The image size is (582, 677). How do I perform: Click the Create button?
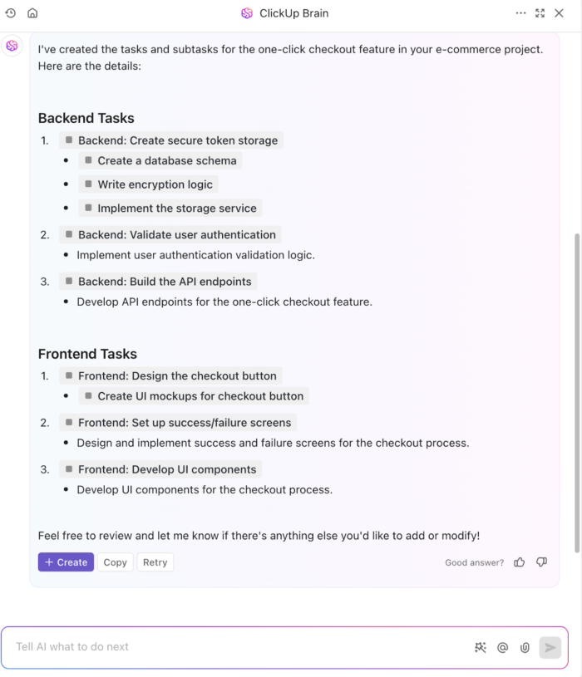(x=66, y=562)
